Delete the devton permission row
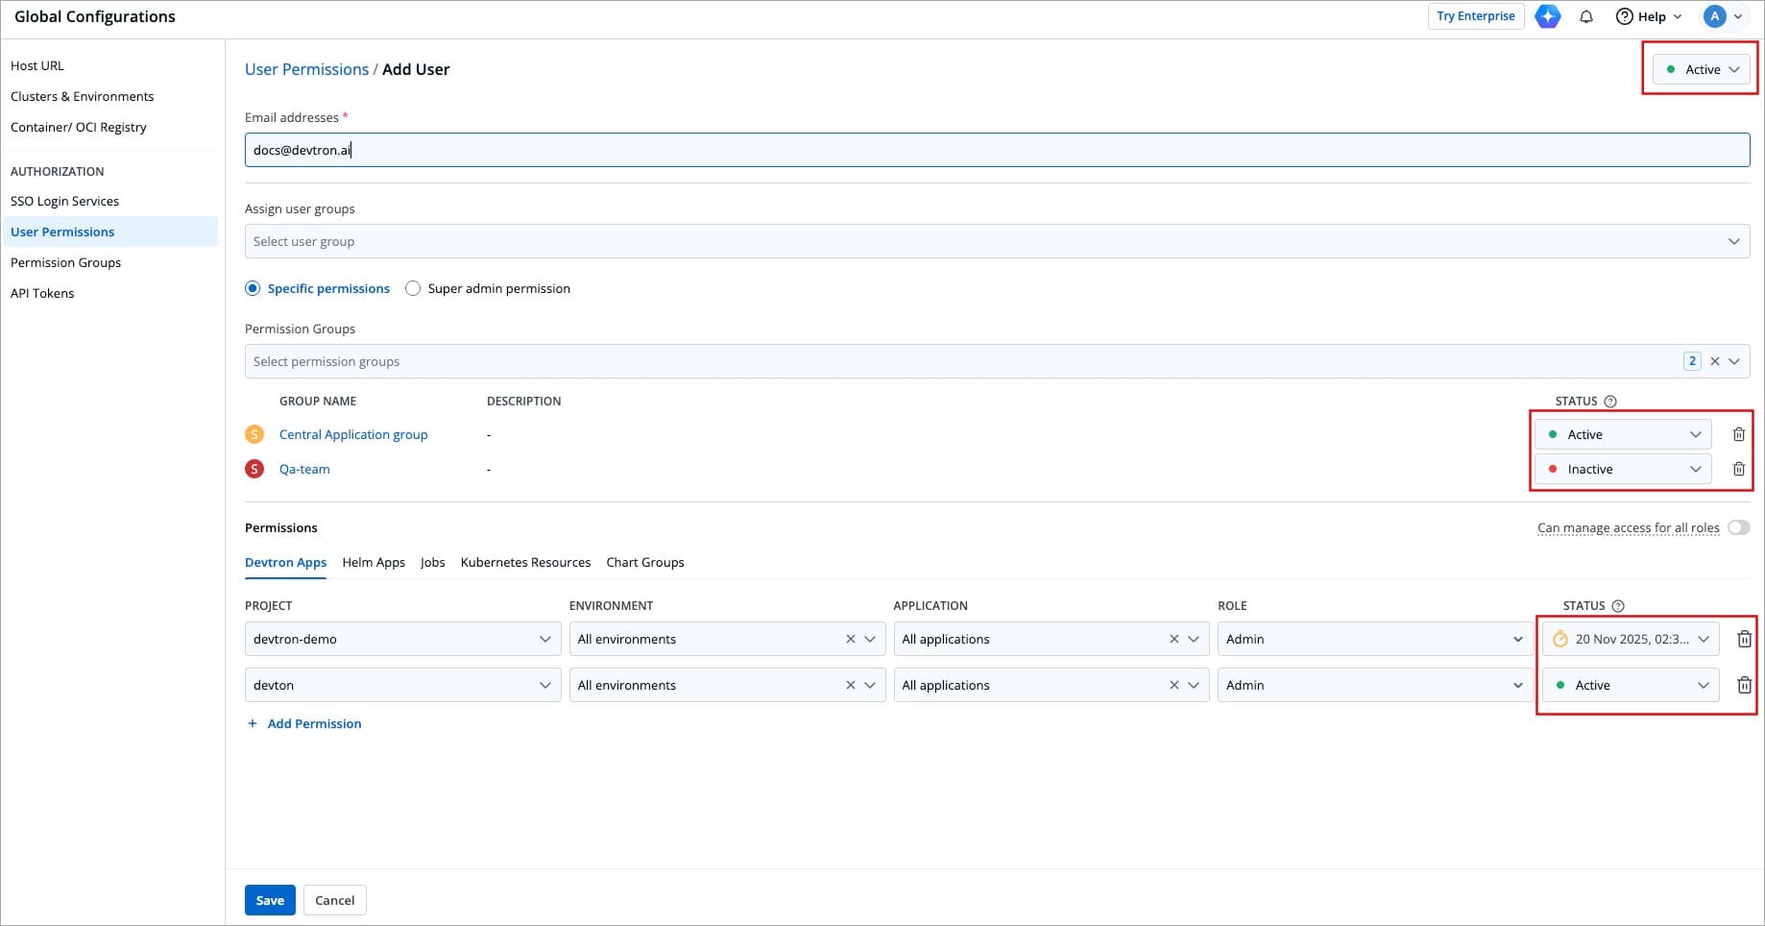 coord(1744,685)
